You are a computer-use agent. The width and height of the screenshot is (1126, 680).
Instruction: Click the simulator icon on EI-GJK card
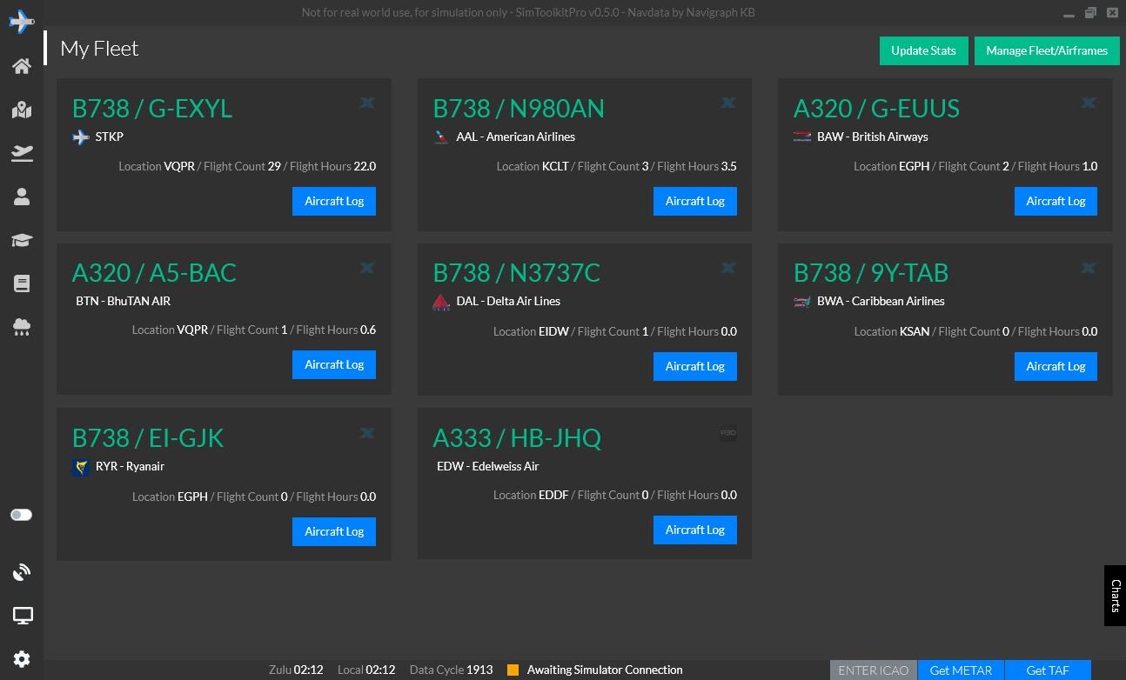pos(367,433)
